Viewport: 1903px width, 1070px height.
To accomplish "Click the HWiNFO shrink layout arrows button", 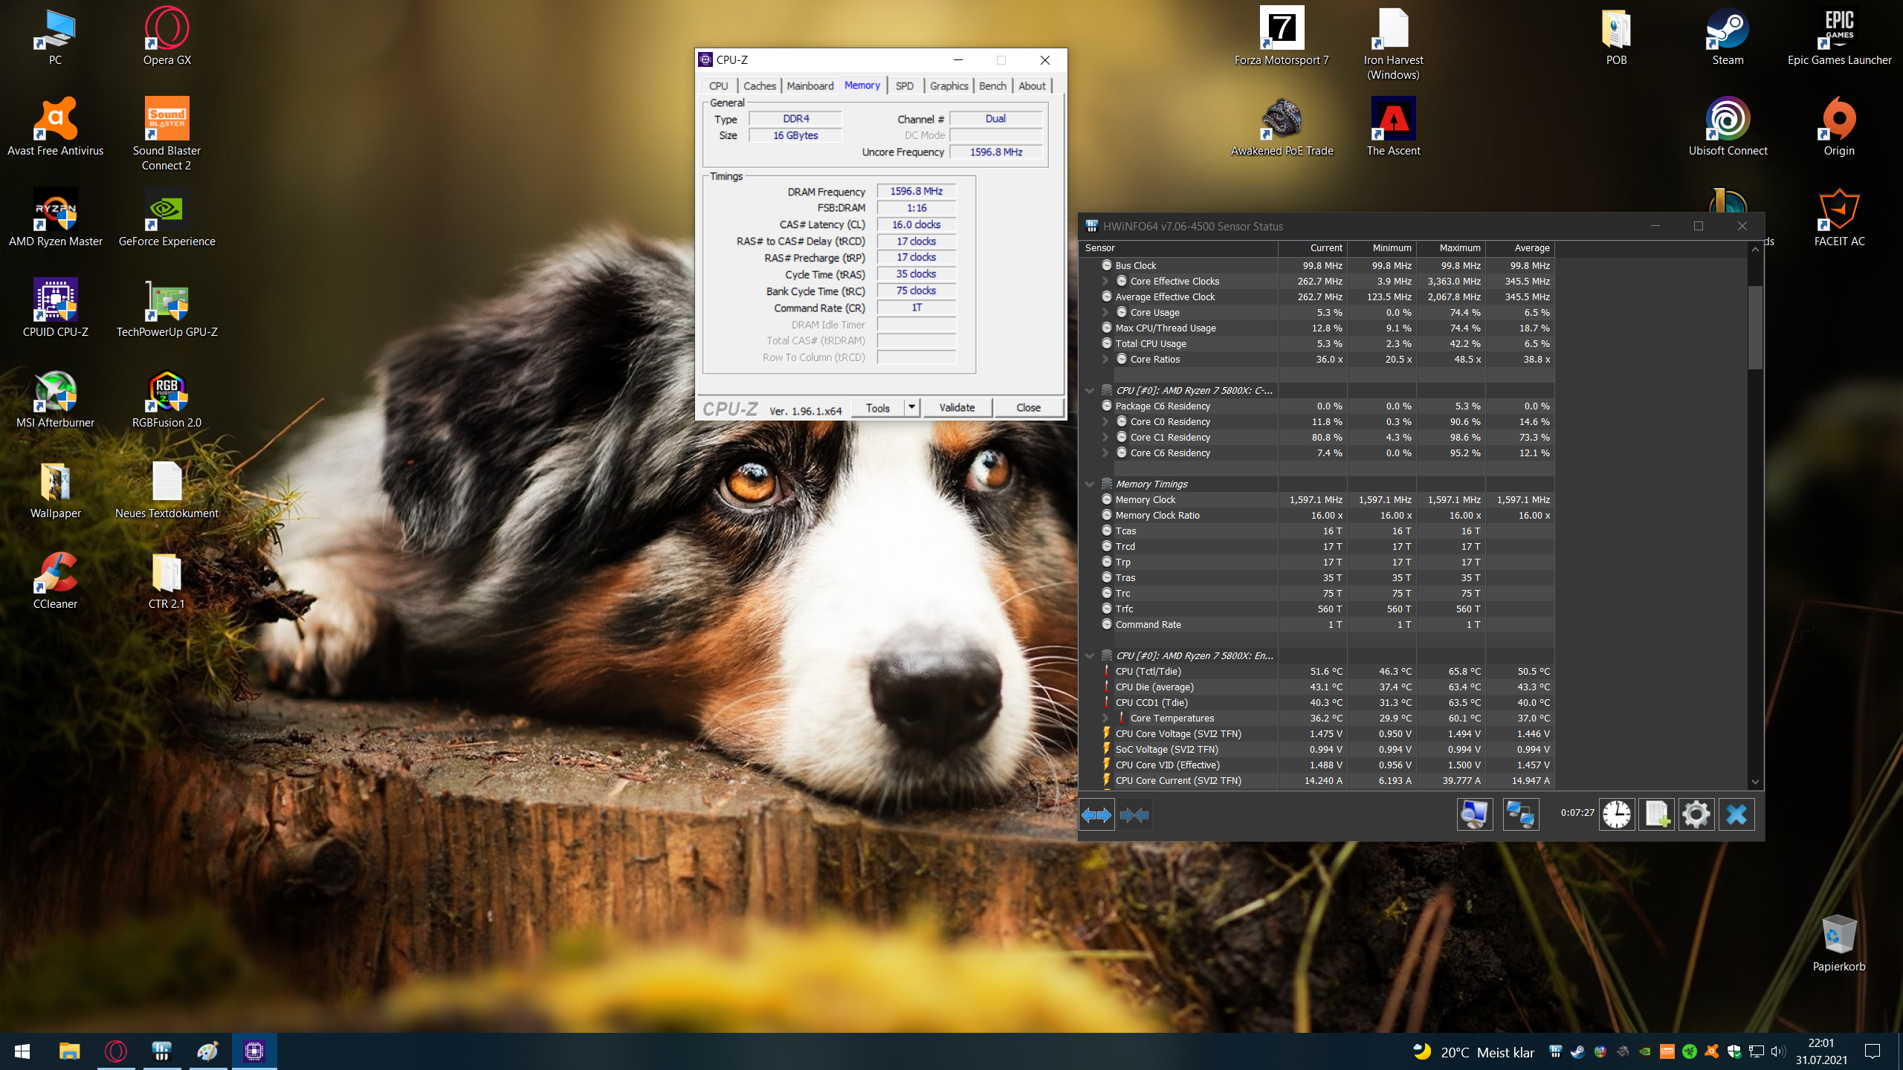I will tap(1134, 815).
